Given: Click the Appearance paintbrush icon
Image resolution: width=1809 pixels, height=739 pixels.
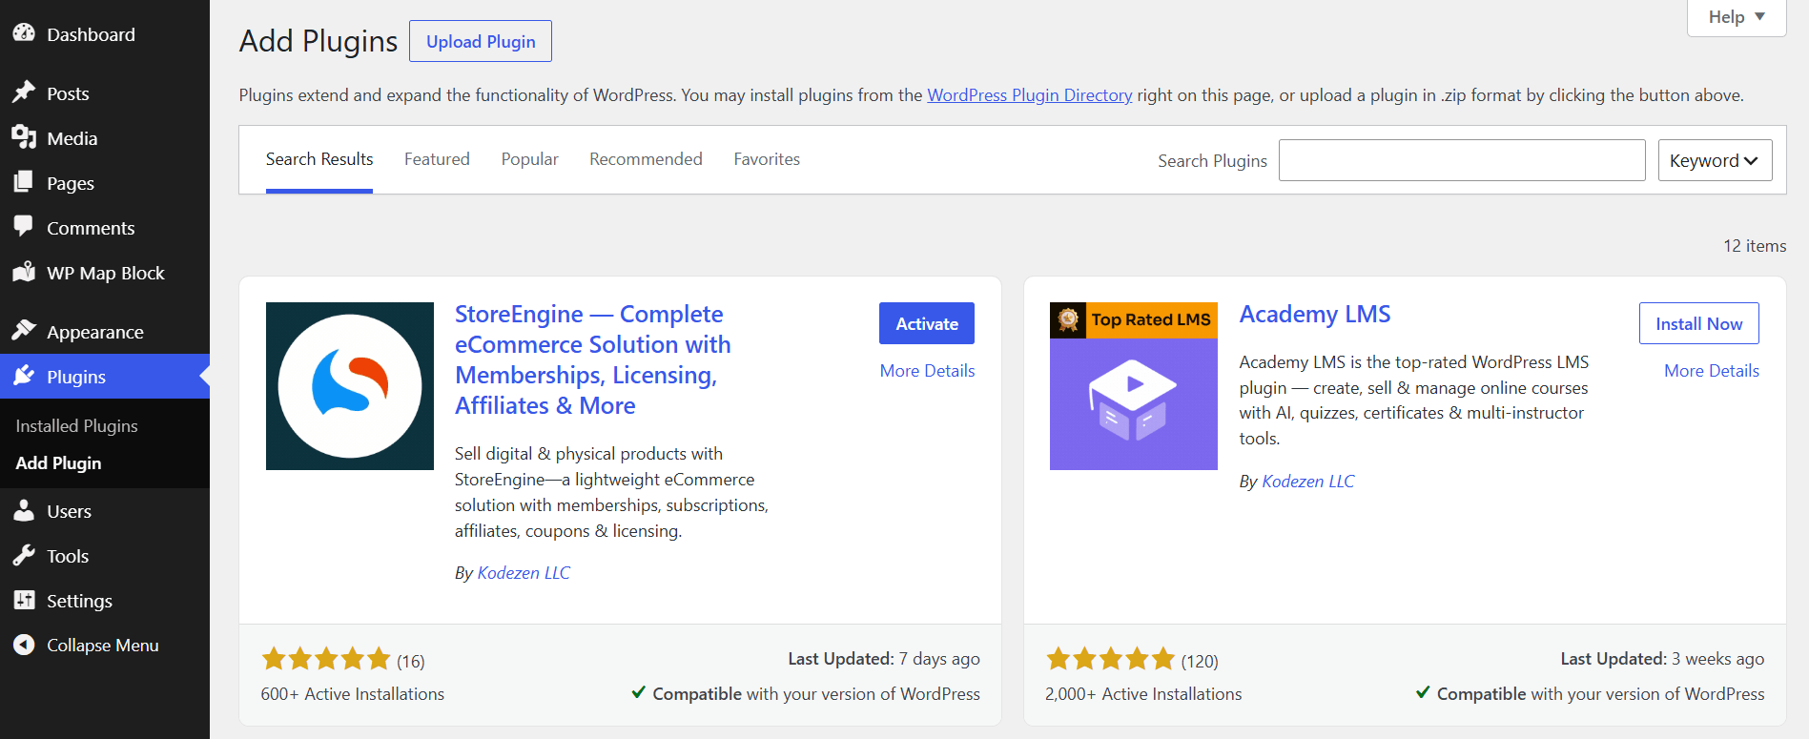Looking at the screenshot, I should click(24, 331).
